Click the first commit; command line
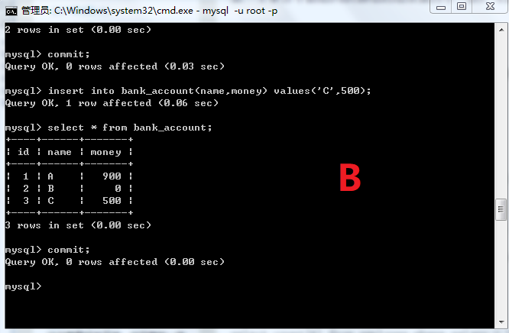 [47, 54]
